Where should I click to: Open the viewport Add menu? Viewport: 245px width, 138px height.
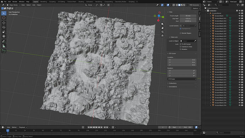click(34, 5)
